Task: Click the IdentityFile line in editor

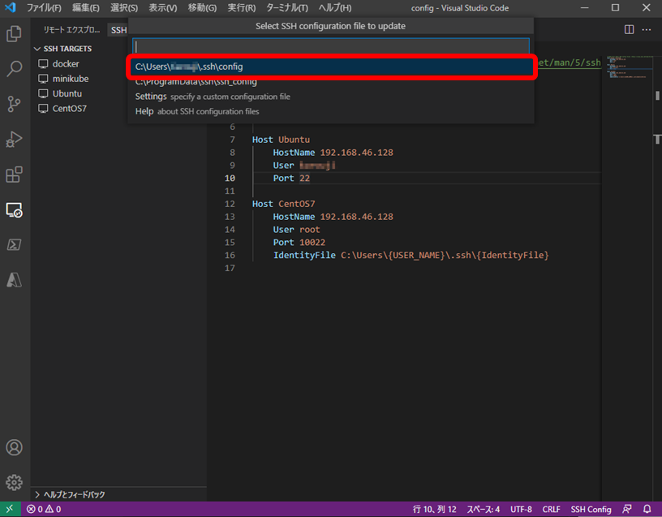Action: pyautogui.click(x=411, y=255)
